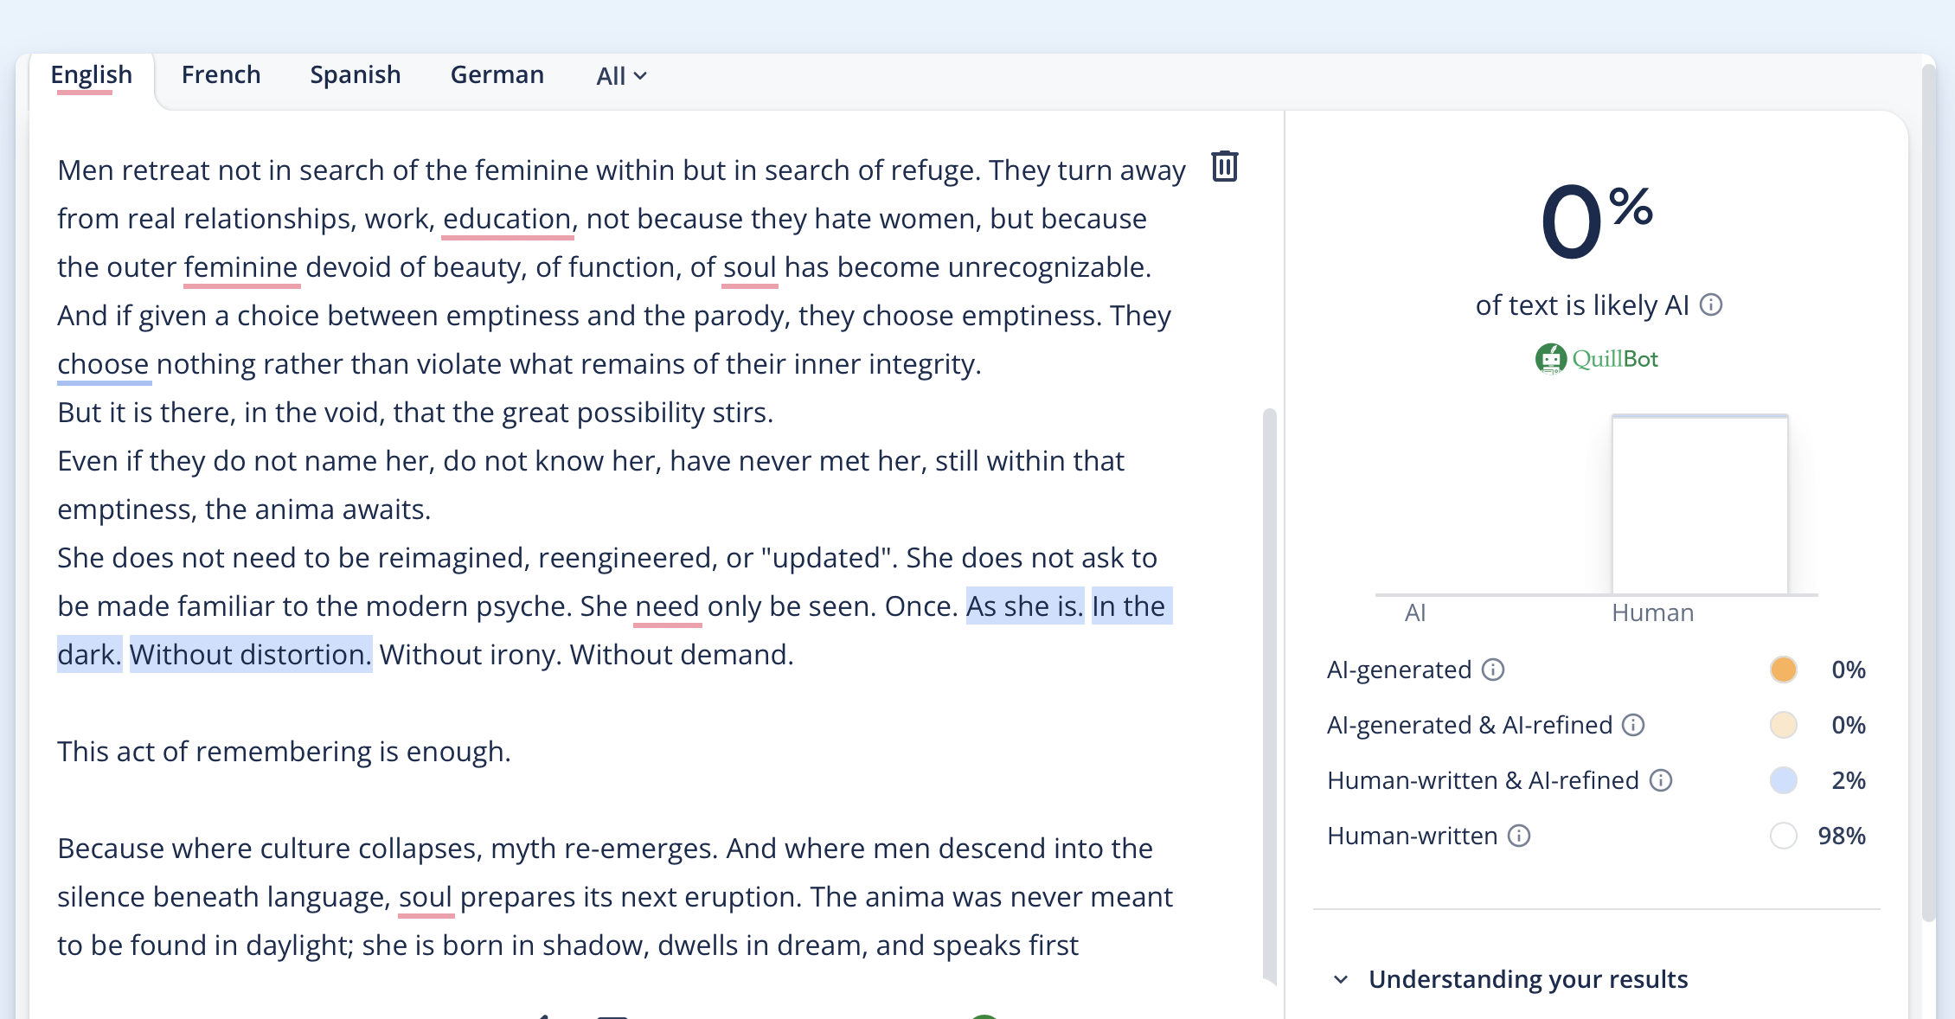
Task: Delete text with the trash icon
Action: click(x=1224, y=166)
